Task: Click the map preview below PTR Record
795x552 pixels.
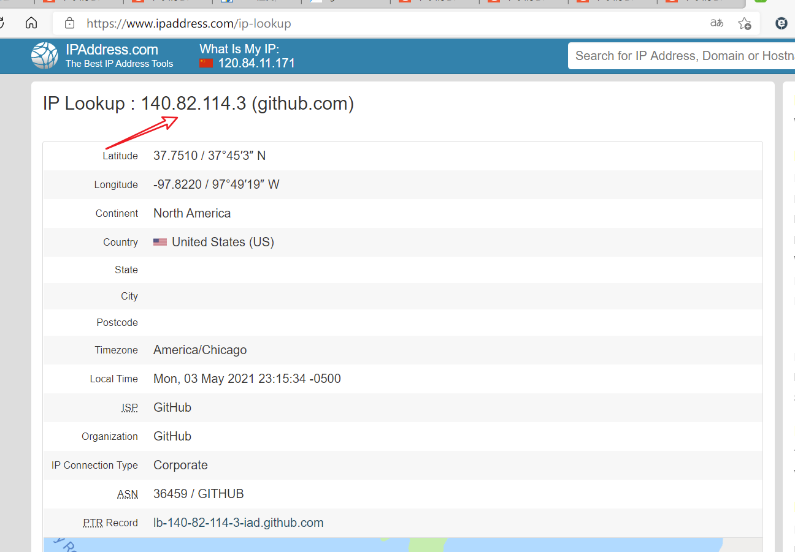Action: click(403, 545)
